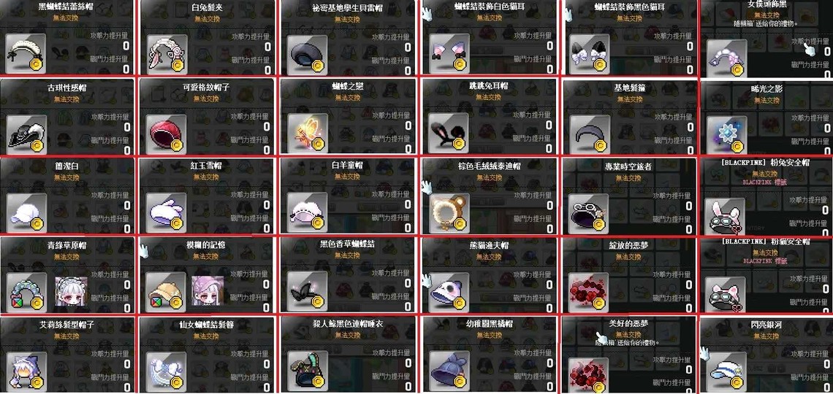Pick the 蝴蝶結裝飾白色貓耳 cat ears icon
833x394 pixels.
[448, 55]
